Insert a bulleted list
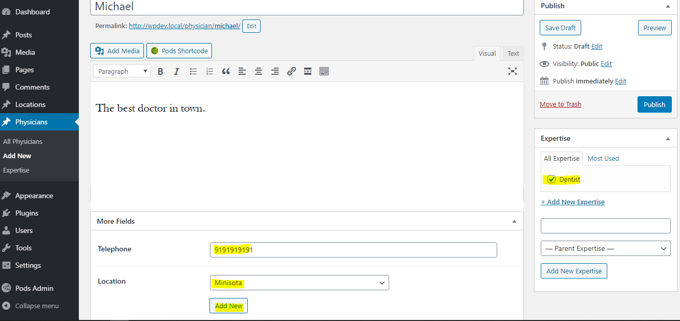The width and height of the screenshot is (680, 321). pos(193,71)
